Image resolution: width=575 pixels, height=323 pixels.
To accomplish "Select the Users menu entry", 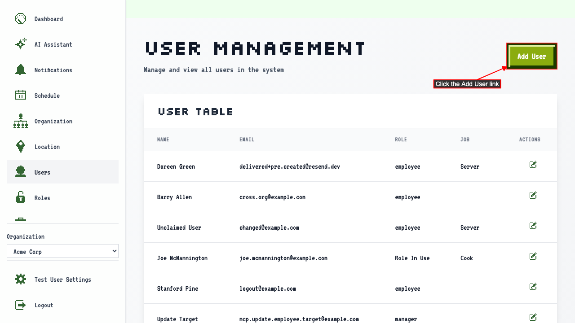I will tap(62, 172).
